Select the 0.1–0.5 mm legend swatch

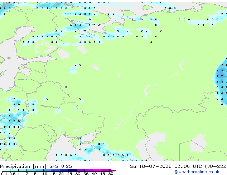[x=6, y=170]
